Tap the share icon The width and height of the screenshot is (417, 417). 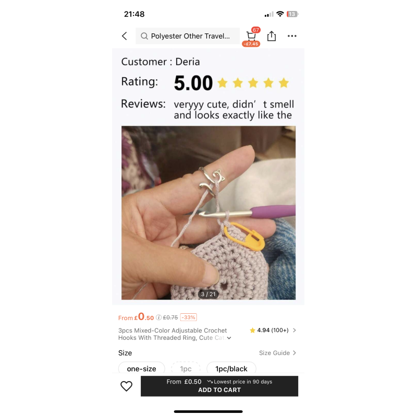click(271, 36)
